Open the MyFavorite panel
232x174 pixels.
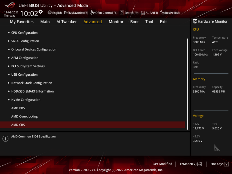click(76, 12)
